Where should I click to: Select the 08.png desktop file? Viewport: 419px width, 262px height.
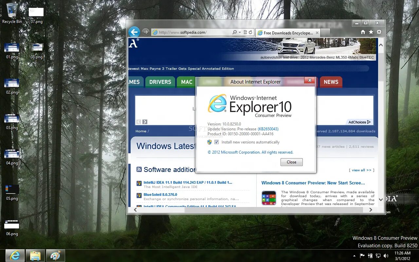(36, 51)
